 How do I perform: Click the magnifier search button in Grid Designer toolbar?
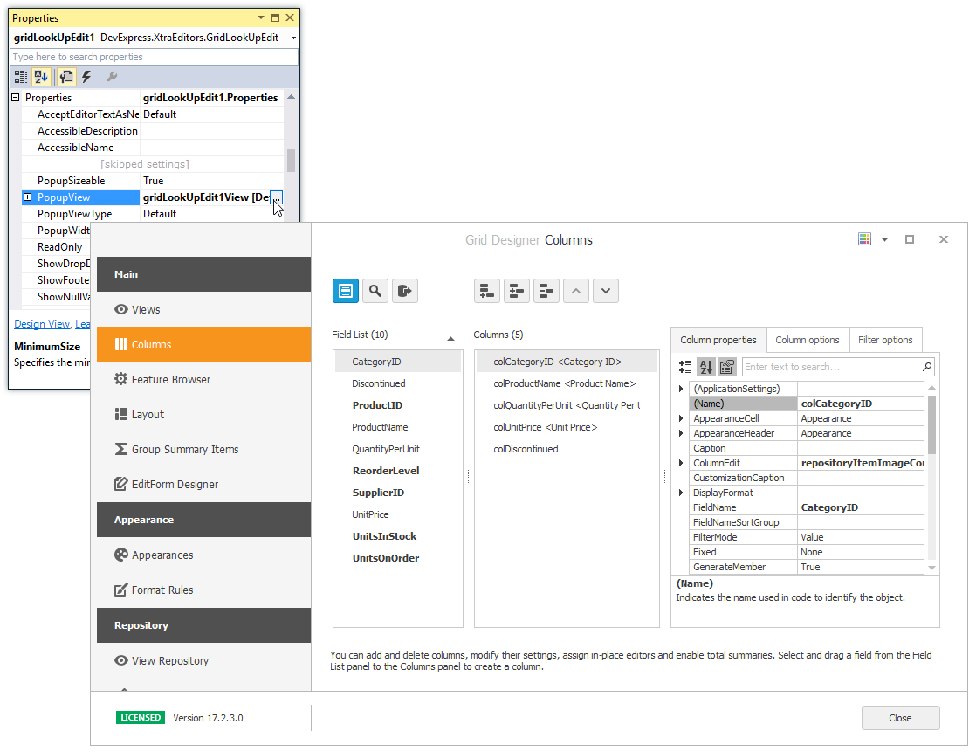coord(375,291)
